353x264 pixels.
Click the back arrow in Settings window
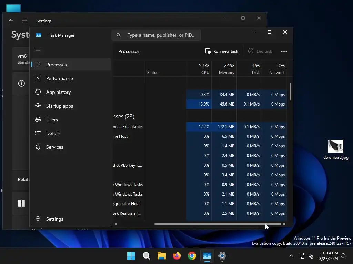point(11,21)
